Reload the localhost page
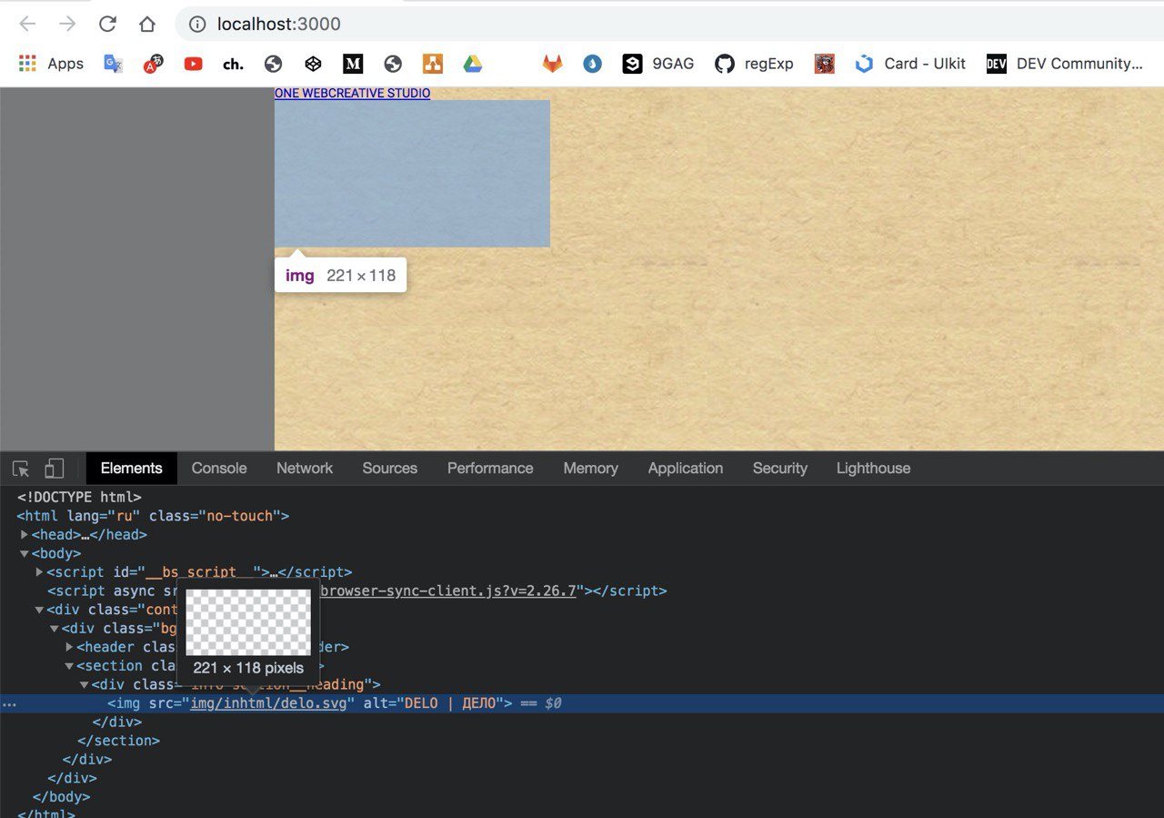The height and width of the screenshot is (818, 1164). [107, 25]
